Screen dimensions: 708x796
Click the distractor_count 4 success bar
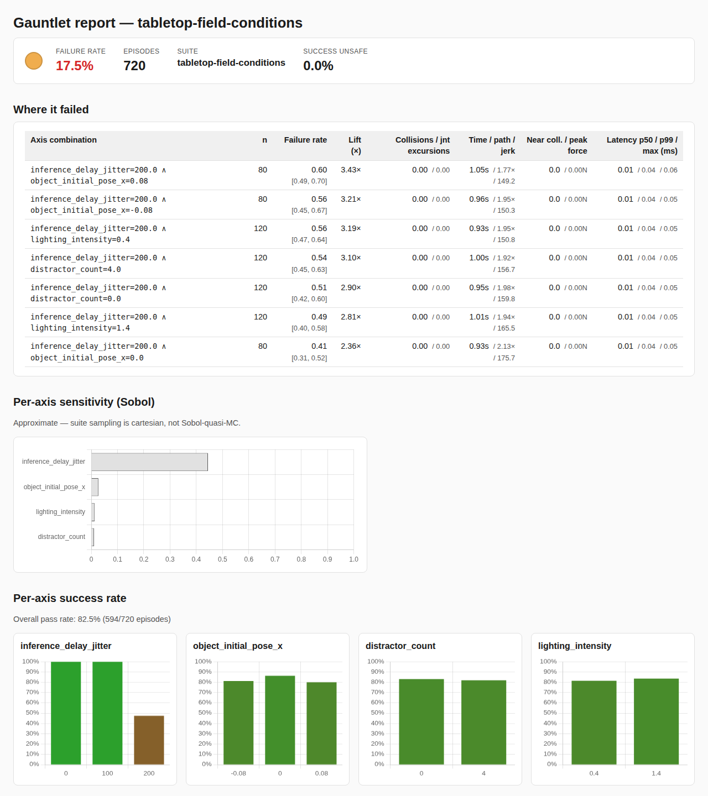[483, 722]
